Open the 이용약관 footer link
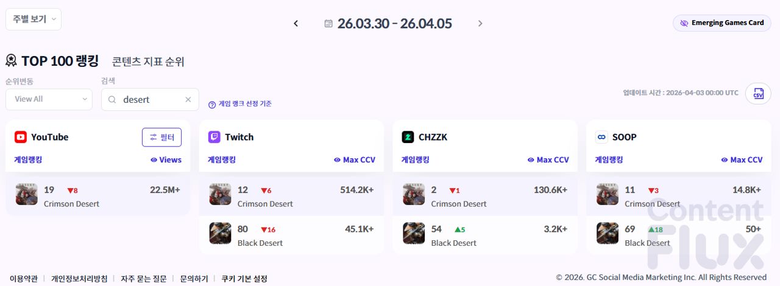 coord(23,279)
